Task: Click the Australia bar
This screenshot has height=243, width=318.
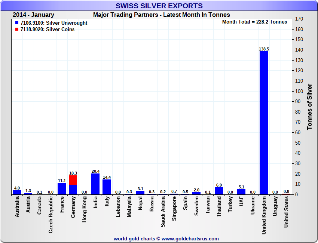Action: [17, 192]
